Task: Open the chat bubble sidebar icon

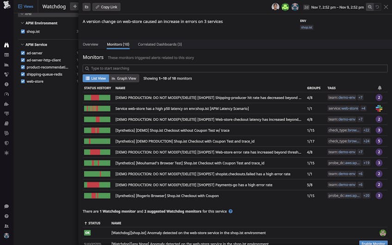Action: coord(6,206)
